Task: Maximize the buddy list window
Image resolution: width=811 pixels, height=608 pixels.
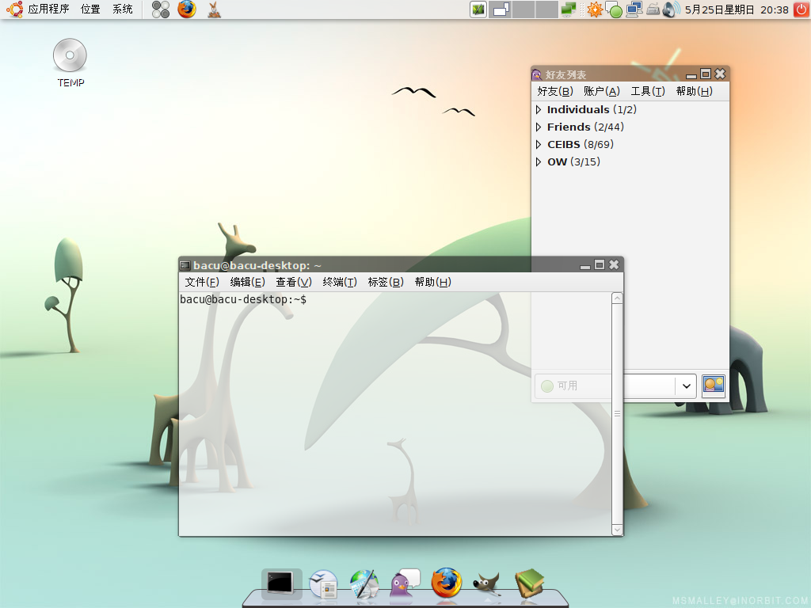Action: 706,74
